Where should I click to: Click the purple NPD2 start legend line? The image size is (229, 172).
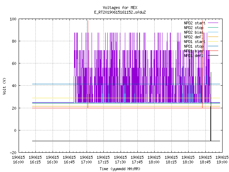tap(213, 23)
